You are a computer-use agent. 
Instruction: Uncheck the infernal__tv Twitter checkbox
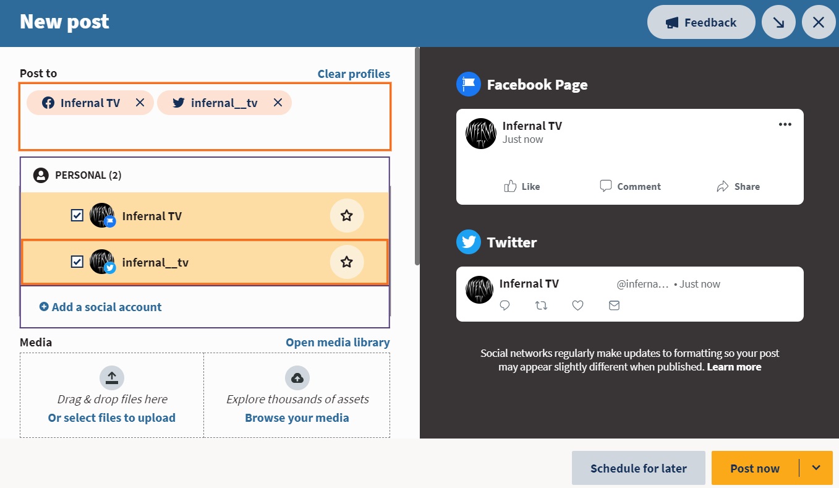pos(77,262)
